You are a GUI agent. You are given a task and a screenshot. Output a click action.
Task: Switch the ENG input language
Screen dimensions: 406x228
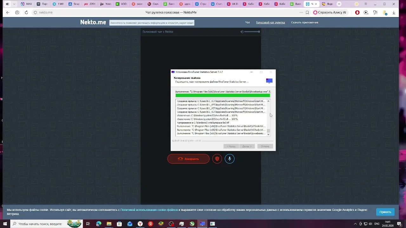coord(377,224)
